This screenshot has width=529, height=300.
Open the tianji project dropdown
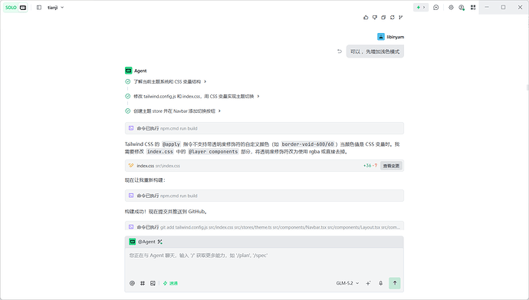click(x=56, y=8)
